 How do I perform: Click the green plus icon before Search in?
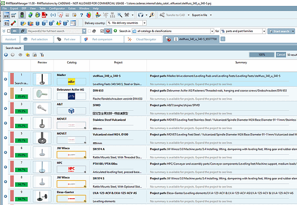click(115, 31)
